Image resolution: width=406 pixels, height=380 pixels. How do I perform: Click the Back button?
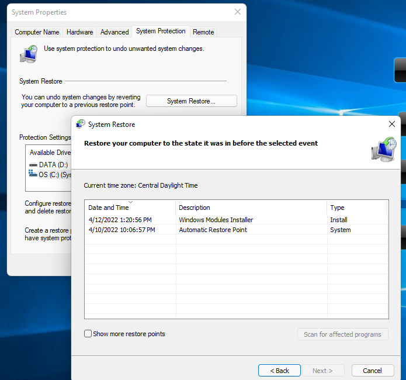pos(279,371)
